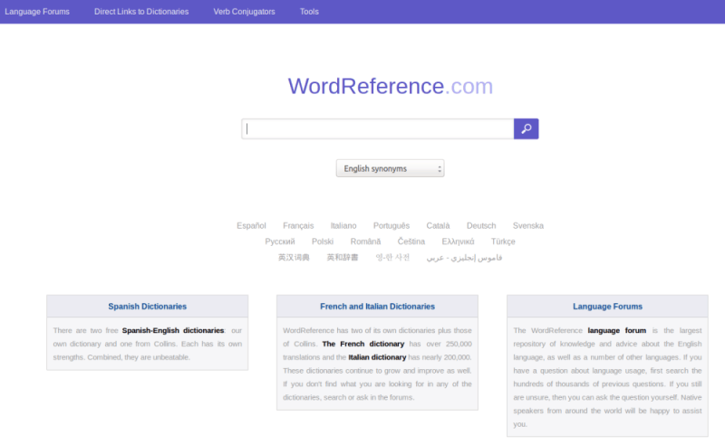Open the Spanish Dictionaries card heading

[x=148, y=307]
